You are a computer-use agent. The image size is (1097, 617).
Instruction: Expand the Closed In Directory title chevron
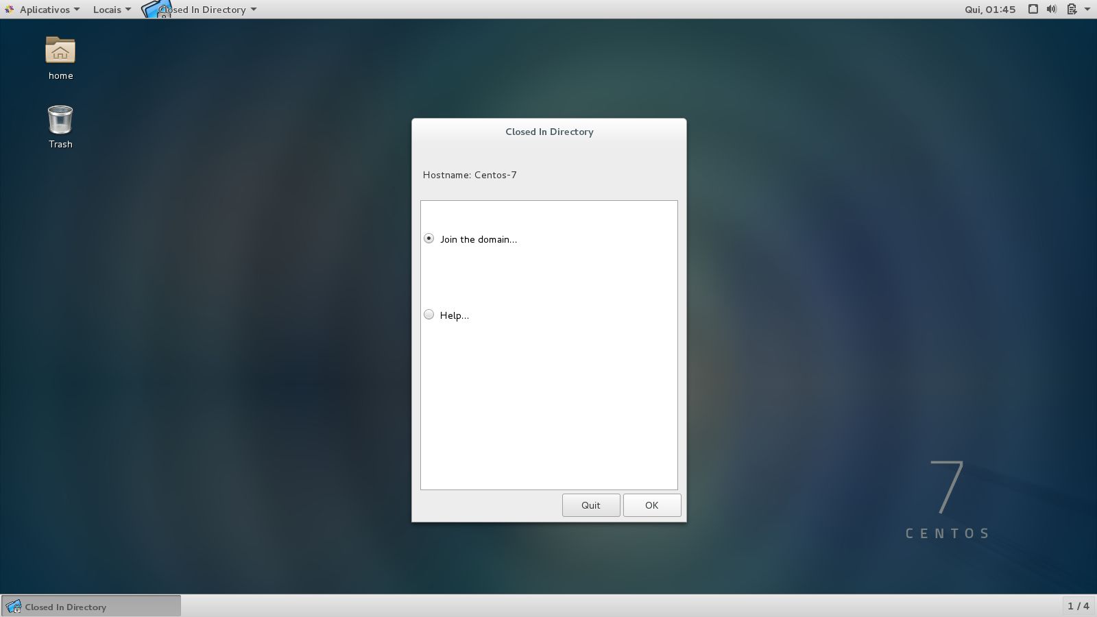click(253, 10)
